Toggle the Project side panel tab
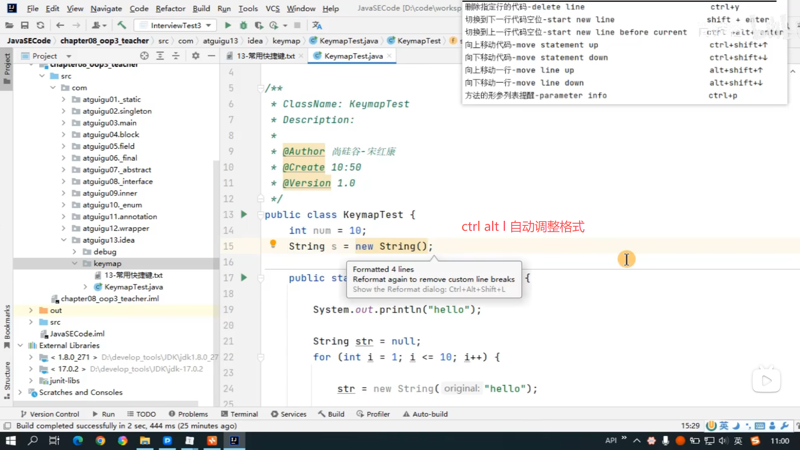Image resolution: width=800 pixels, height=450 pixels. coord(7,68)
